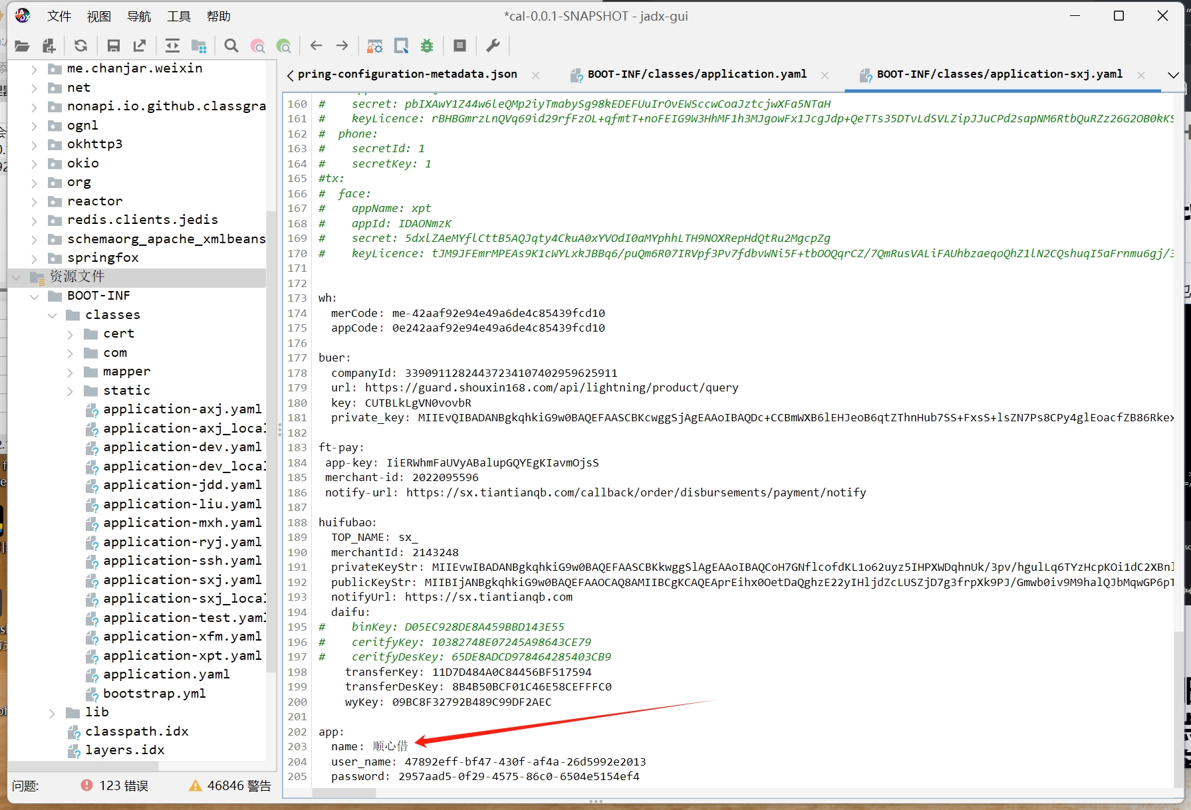Open the 导航 menu
1191x810 pixels.
tap(139, 16)
